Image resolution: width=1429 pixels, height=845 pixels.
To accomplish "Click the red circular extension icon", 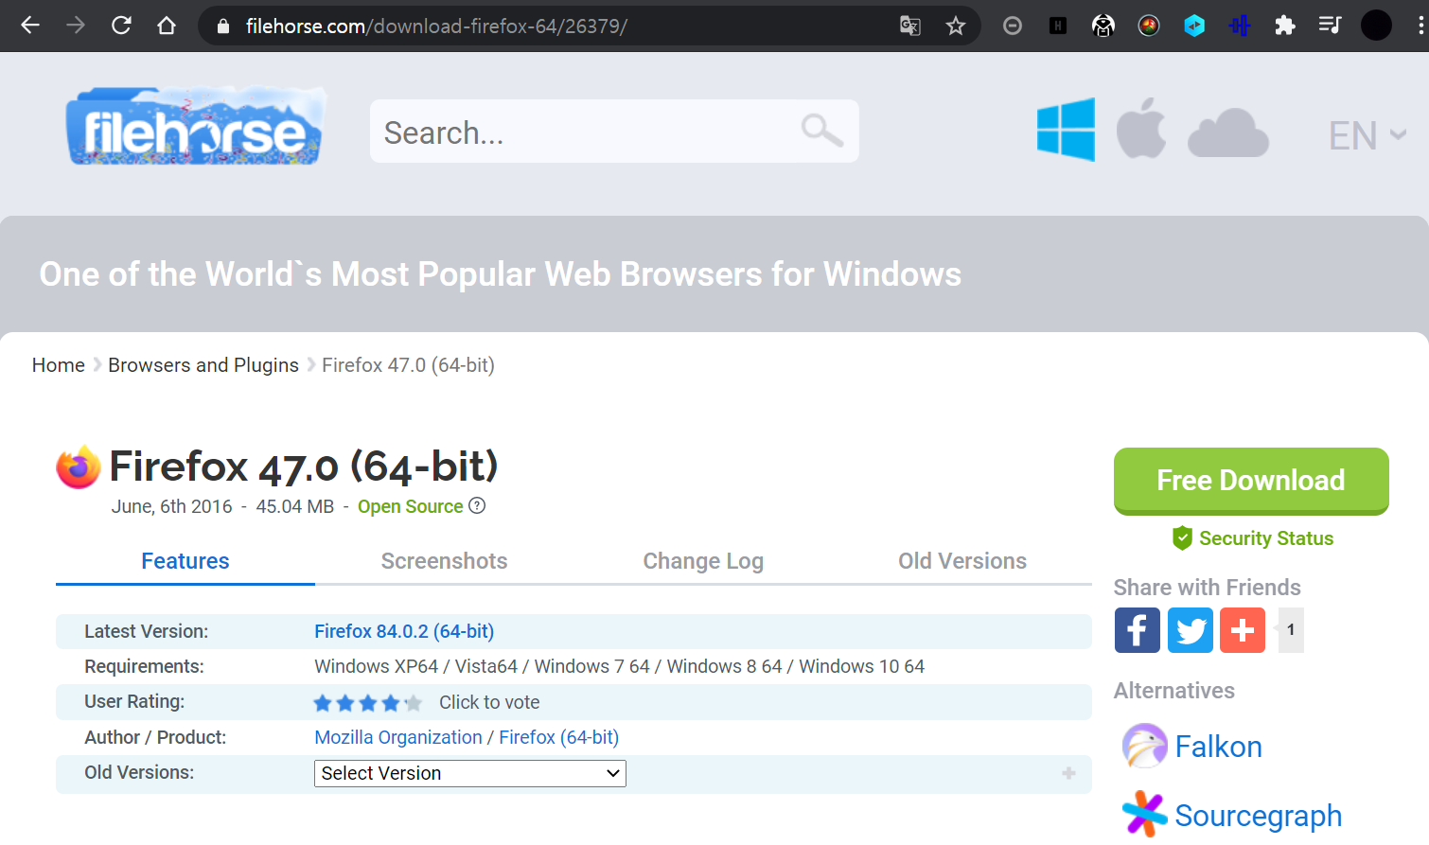I will click(x=1149, y=26).
